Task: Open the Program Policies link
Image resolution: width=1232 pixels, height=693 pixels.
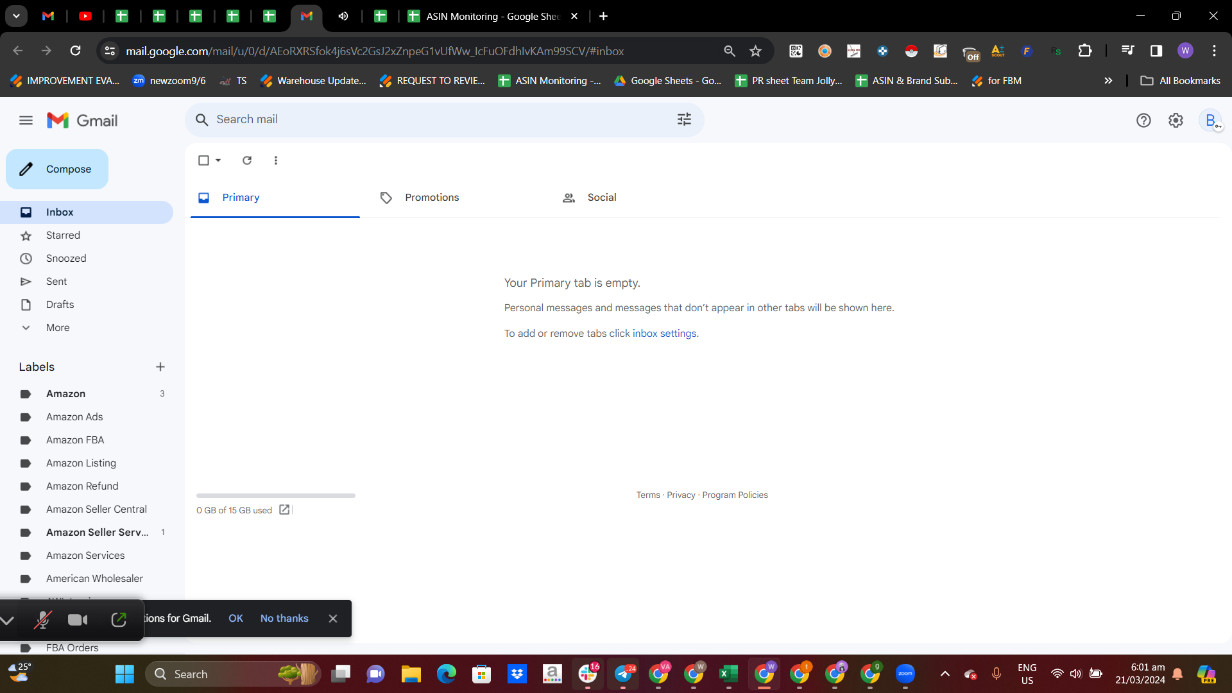Action: [x=735, y=495]
